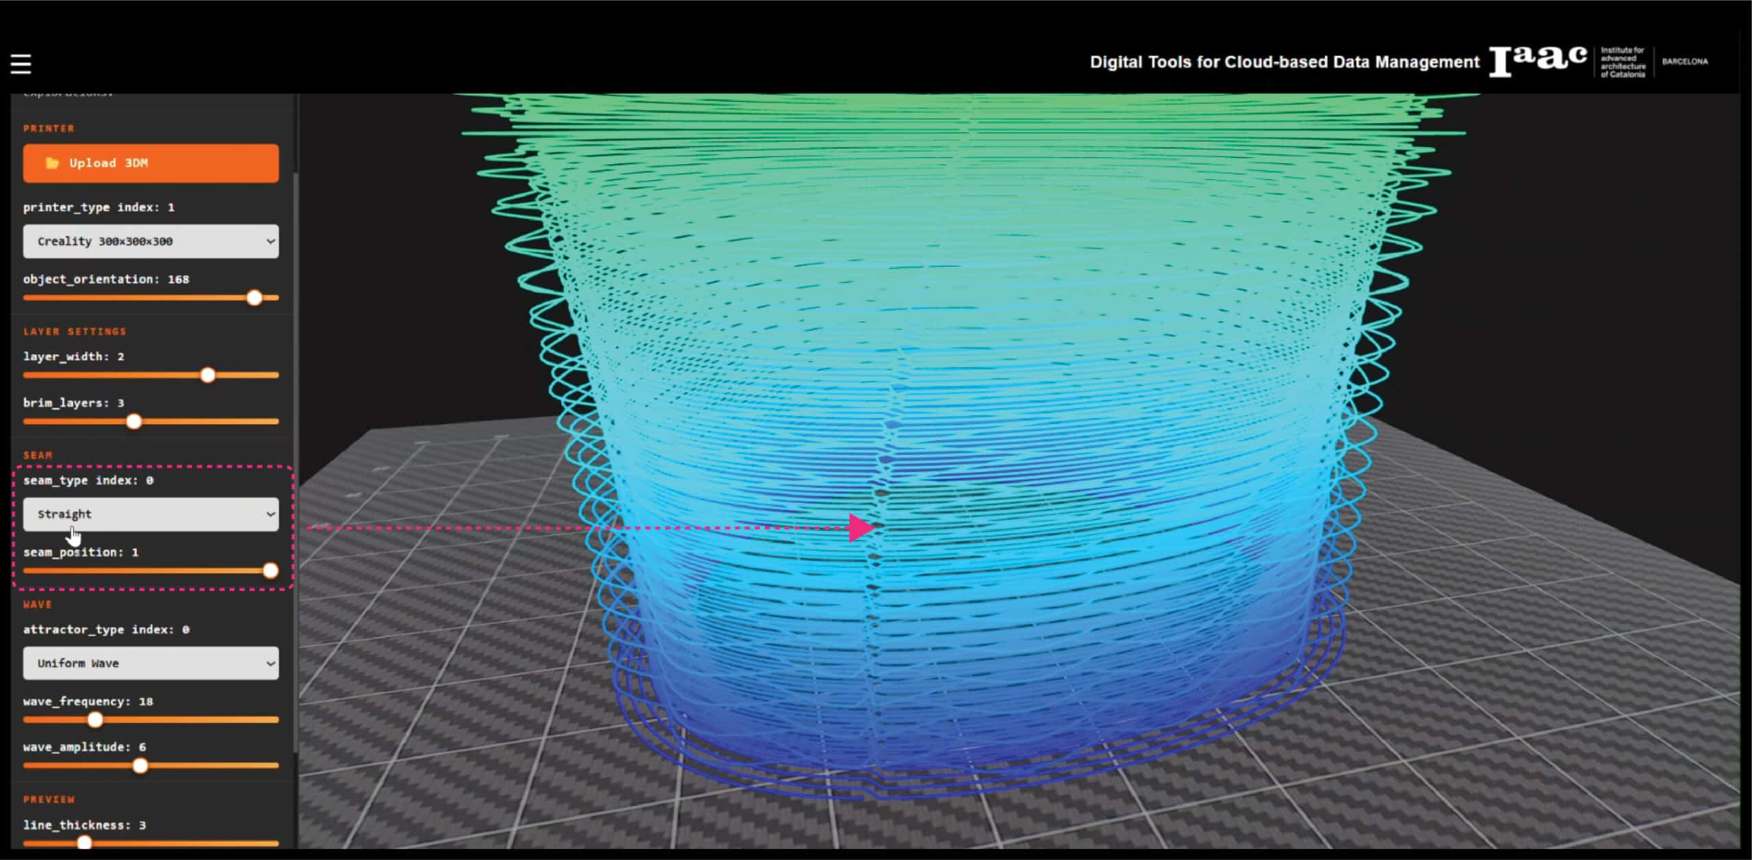This screenshot has width=1752, height=860.
Task: Open the Uniform Wave attractor dropdown
Action: coord(151,663)
